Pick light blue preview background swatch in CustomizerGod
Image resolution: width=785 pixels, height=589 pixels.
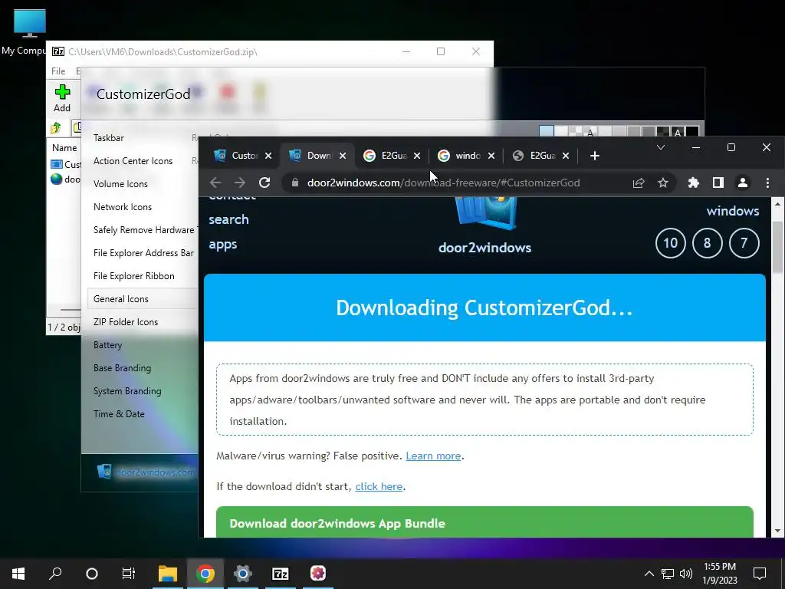[546, 131]
